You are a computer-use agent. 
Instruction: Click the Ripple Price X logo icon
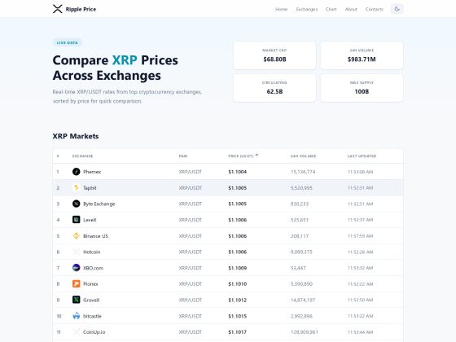click(x=58, y=9)
